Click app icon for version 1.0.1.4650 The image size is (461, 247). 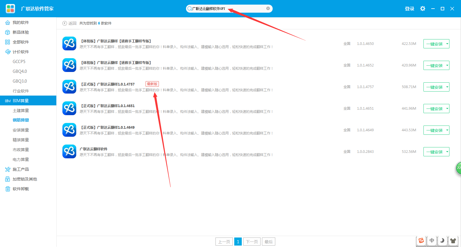click(69, 43)
